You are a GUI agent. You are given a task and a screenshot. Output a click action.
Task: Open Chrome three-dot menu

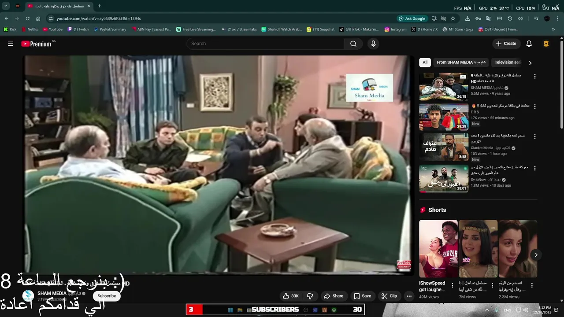557,18
